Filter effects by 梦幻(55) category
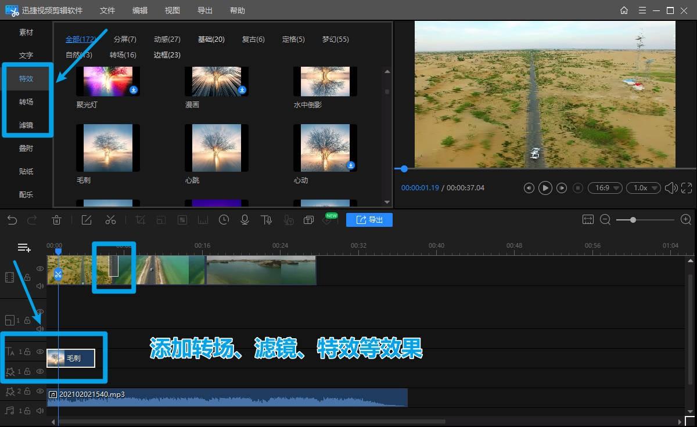Viewport: 697px width, 427px height. click(336, 39)
